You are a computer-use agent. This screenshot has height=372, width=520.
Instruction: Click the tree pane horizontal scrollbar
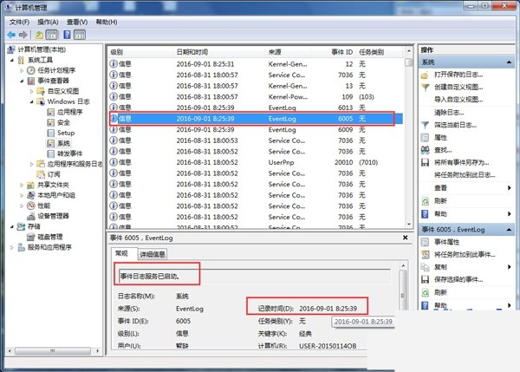[53, 351]
